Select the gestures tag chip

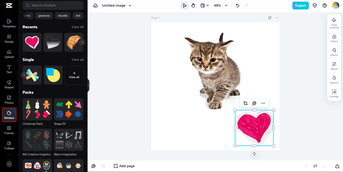(44, 16)
